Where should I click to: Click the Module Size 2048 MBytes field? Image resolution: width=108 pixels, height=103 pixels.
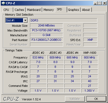pyautogui.click(x=46, y=25)
